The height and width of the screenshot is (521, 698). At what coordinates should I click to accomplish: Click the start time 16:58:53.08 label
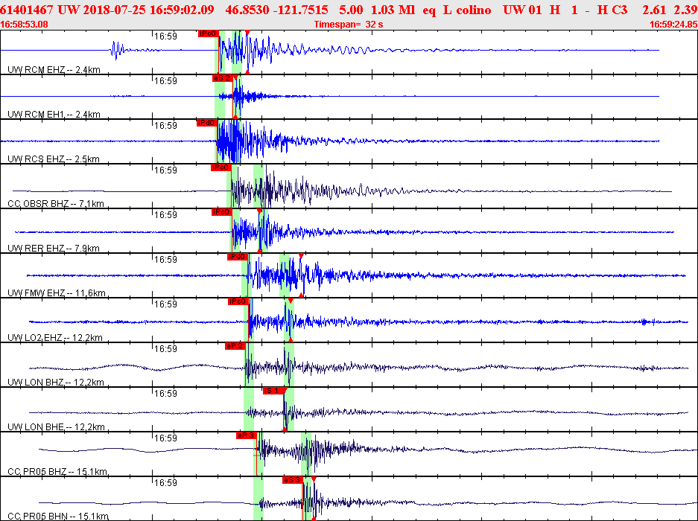(x=25, y=25)
